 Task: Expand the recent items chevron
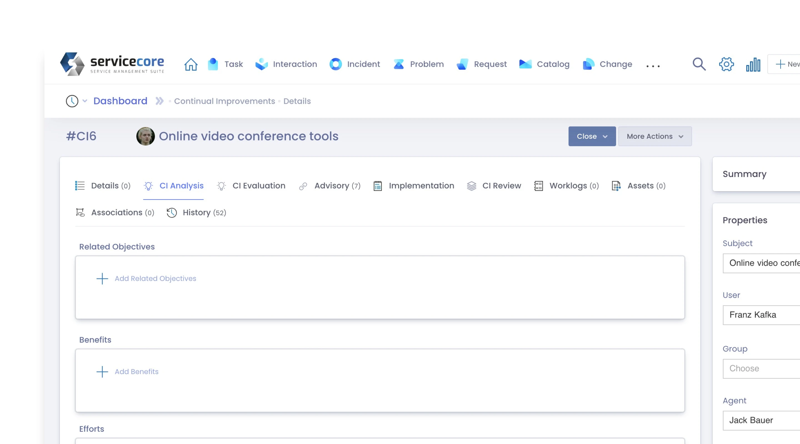85,101
